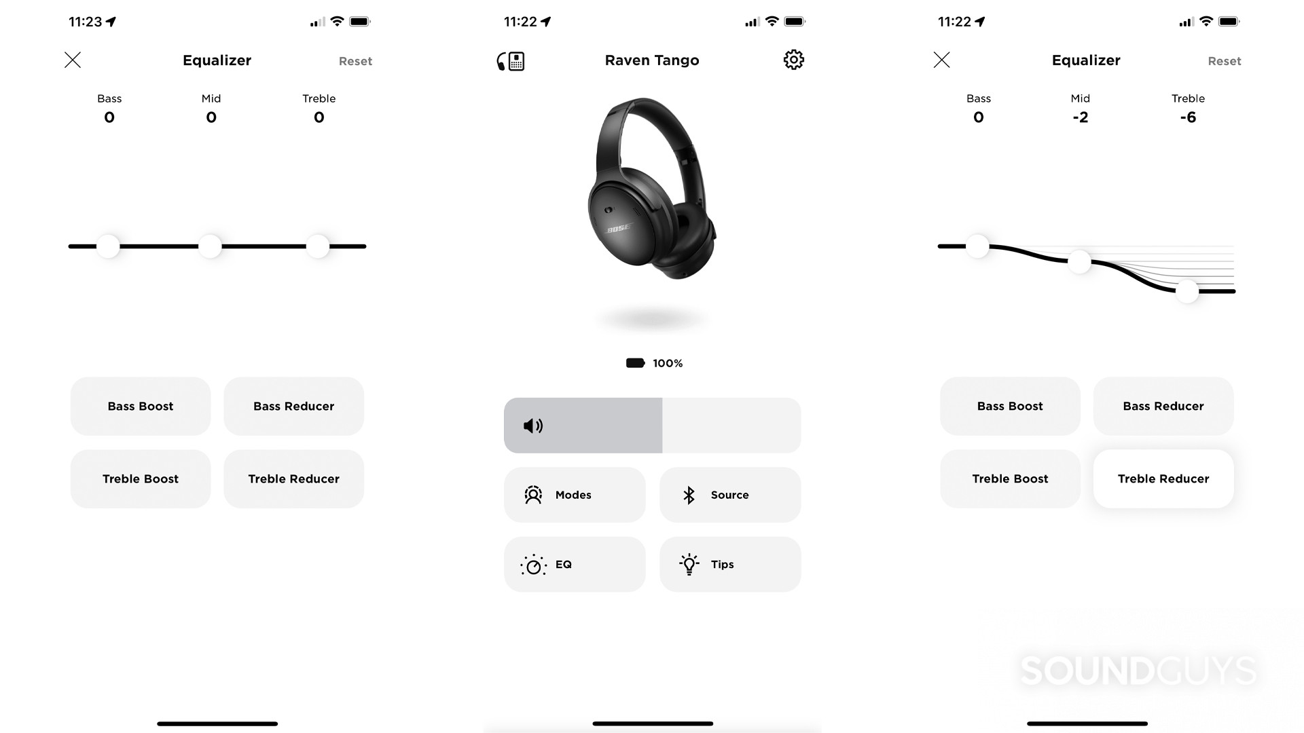Expand the Modes selection panel
The width and height of the screenshot is (1304, 733).
coord(574,494)
